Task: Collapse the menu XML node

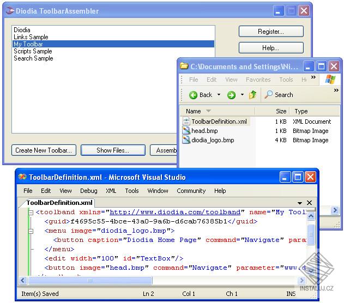Action: click(31, 231)
